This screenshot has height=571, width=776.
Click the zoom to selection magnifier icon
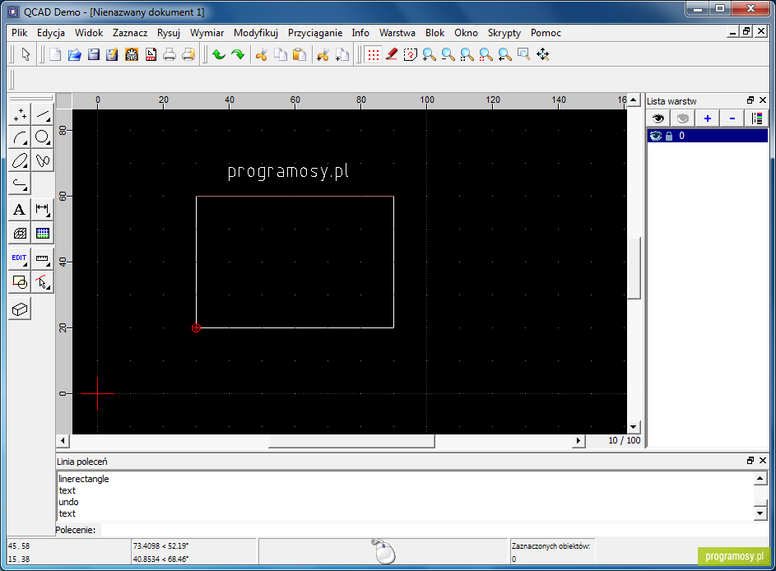(486, 54)
